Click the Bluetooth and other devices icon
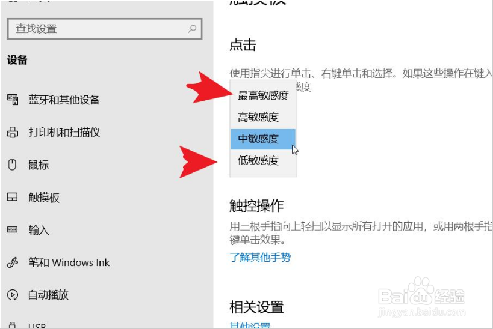The width and height of the screenshot is (493, 329). (13, 100)
